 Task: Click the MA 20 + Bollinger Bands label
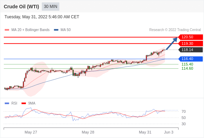tap(30, 30)
